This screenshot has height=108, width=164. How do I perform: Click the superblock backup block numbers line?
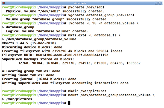pyautogui.click(x=79, y=63)
